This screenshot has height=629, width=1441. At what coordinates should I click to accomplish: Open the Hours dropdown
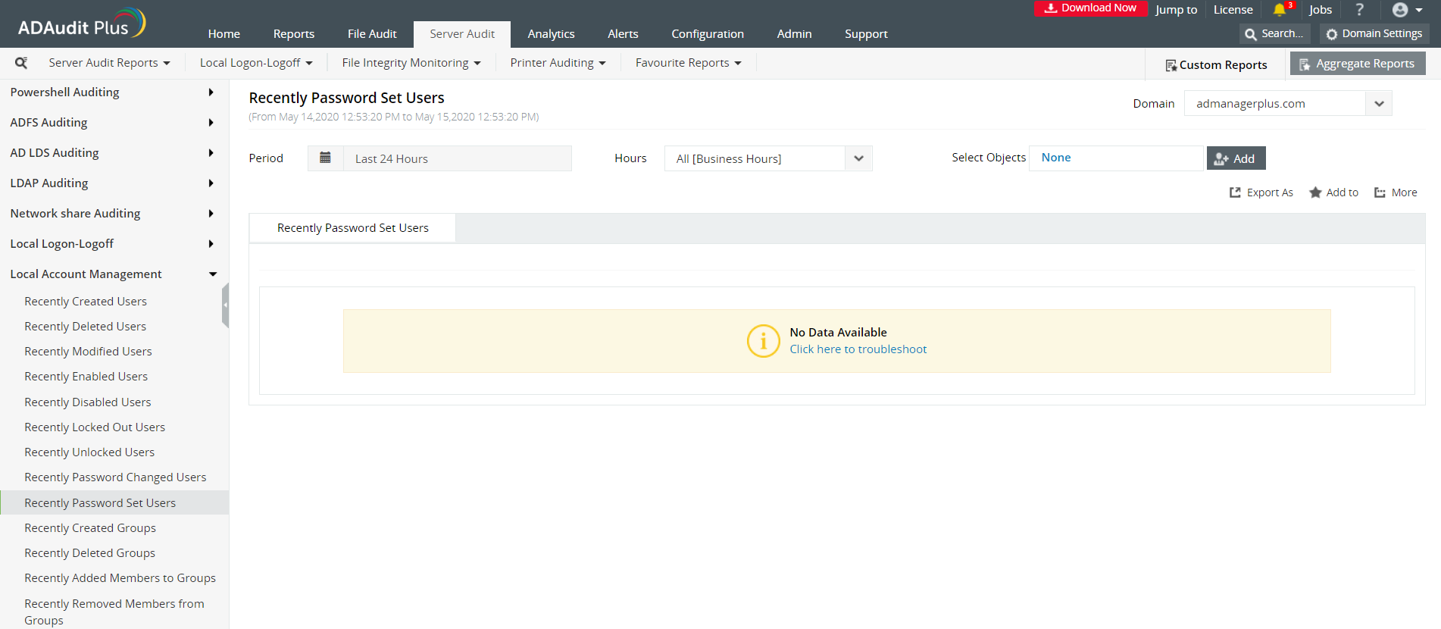(768, 158)
